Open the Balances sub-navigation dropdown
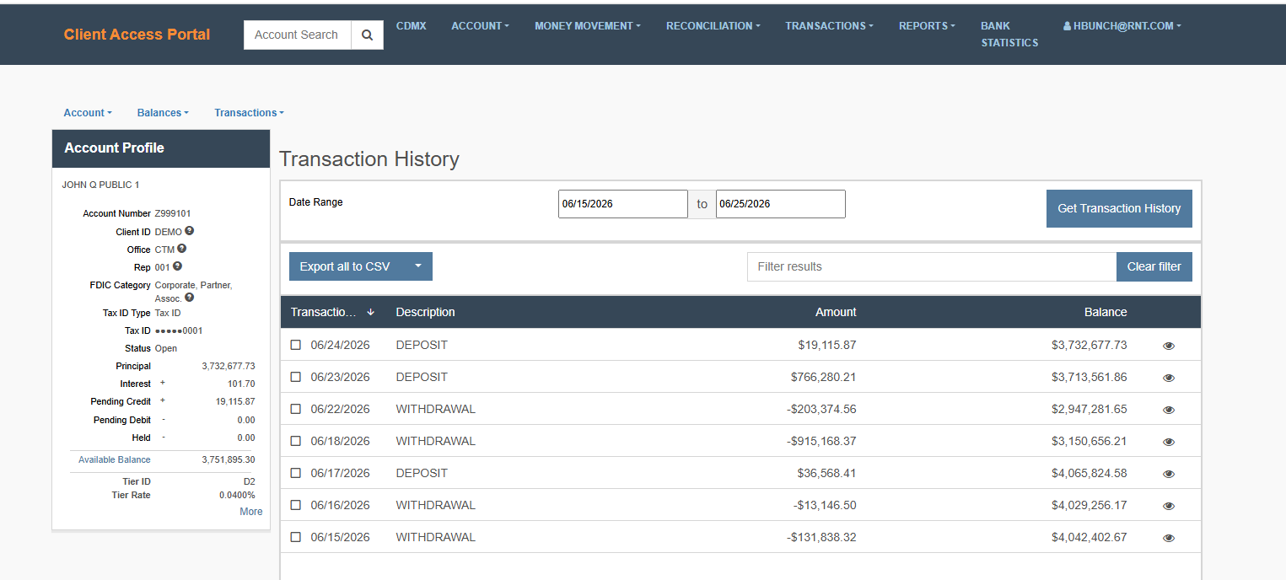Image resolution: width=1286 pixels, height=580 pixels. 163,113
